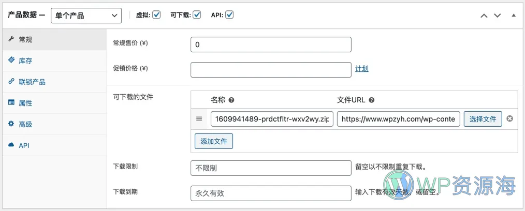Click the tag icon beside 库存
Image resolution: width=525 pixels, height=211 pixels.
tap(11, 60)
